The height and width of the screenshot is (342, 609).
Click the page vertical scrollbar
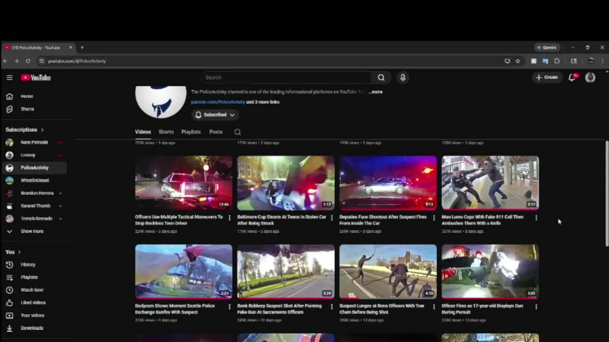[607, 193]
